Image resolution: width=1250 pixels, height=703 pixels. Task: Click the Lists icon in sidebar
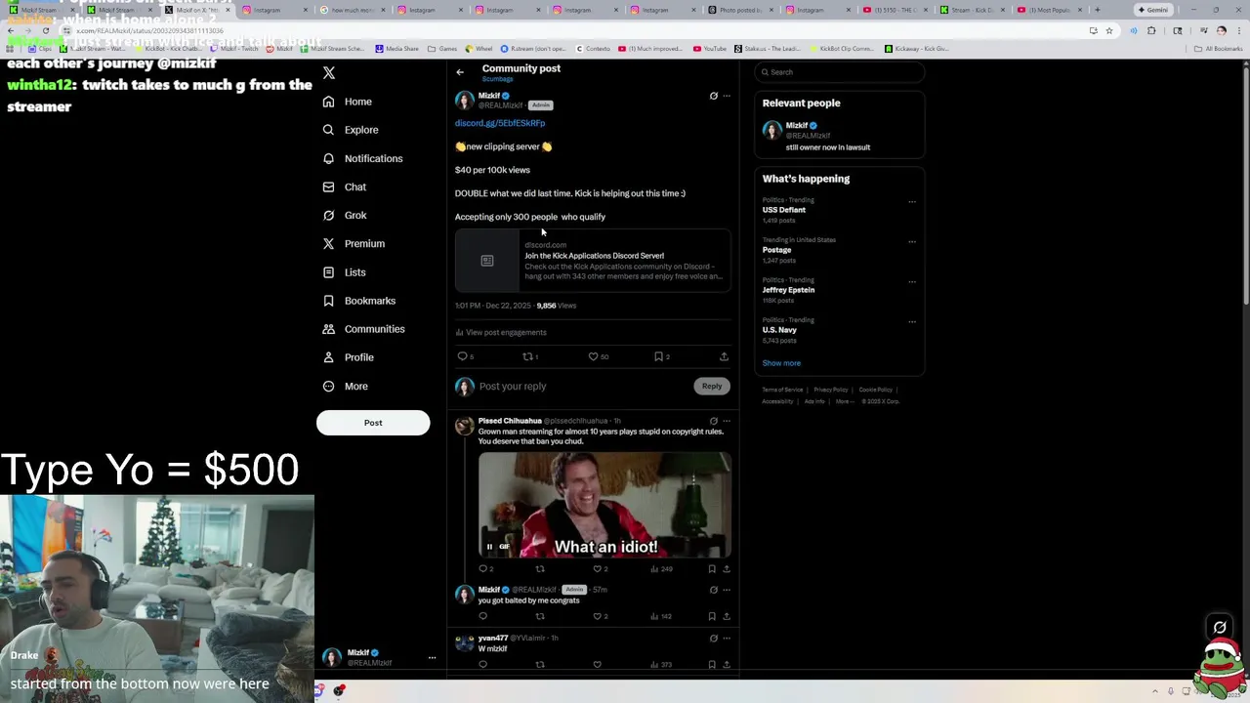pyautogui.click(x=328, y=272)
